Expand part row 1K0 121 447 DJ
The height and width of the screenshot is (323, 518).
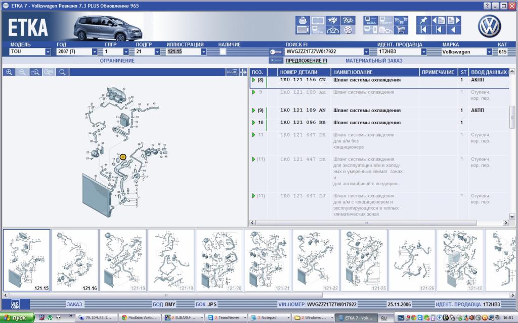pos(254,196)
